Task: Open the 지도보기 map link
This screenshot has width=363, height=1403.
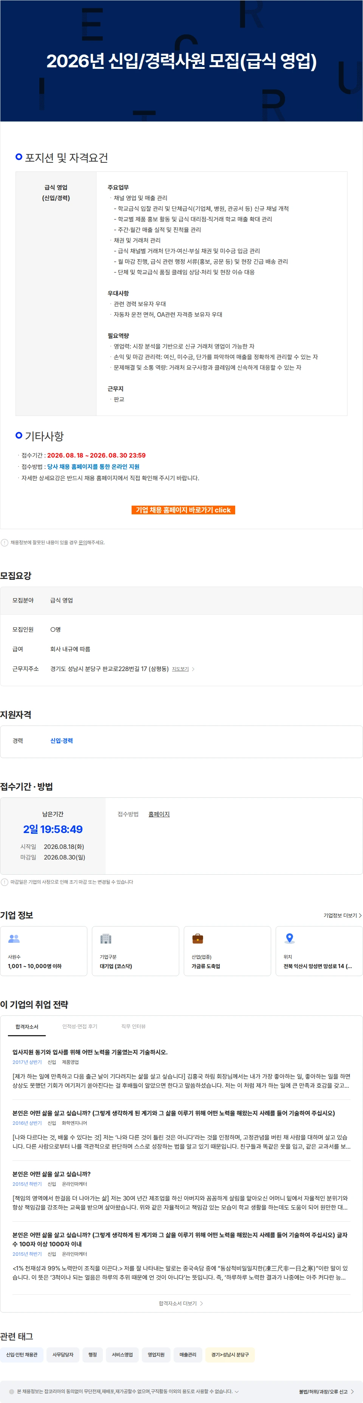Action: [x=180, y=669]
